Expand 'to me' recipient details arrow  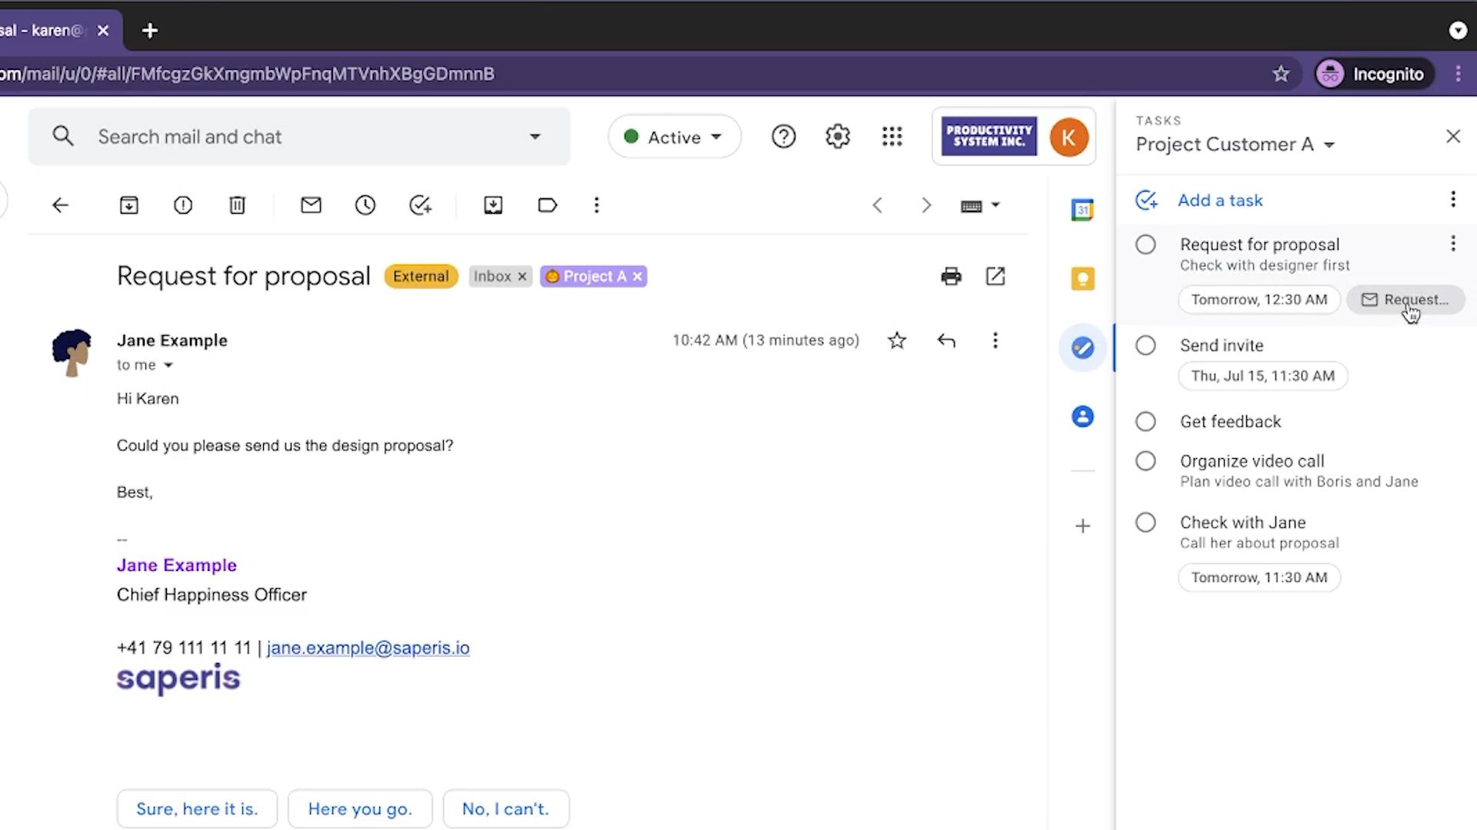pyautogui.click(x=168, y=365)
